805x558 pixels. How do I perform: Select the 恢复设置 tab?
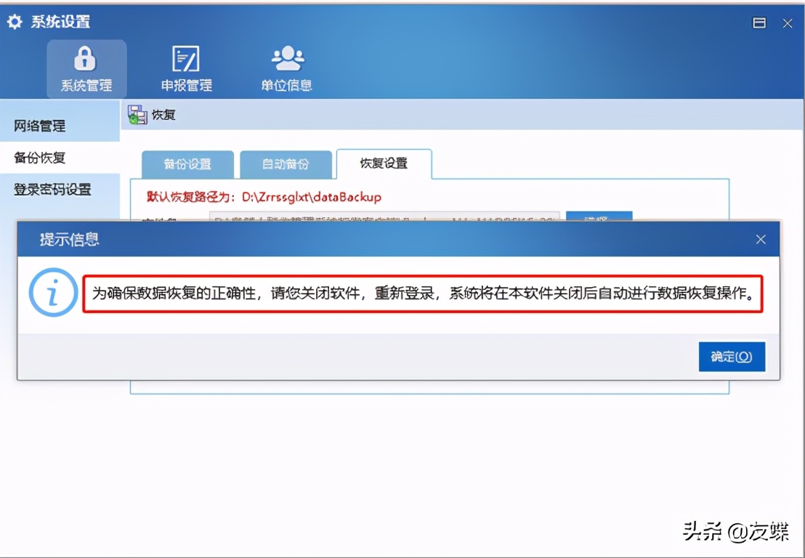click(x=383, y=164)
